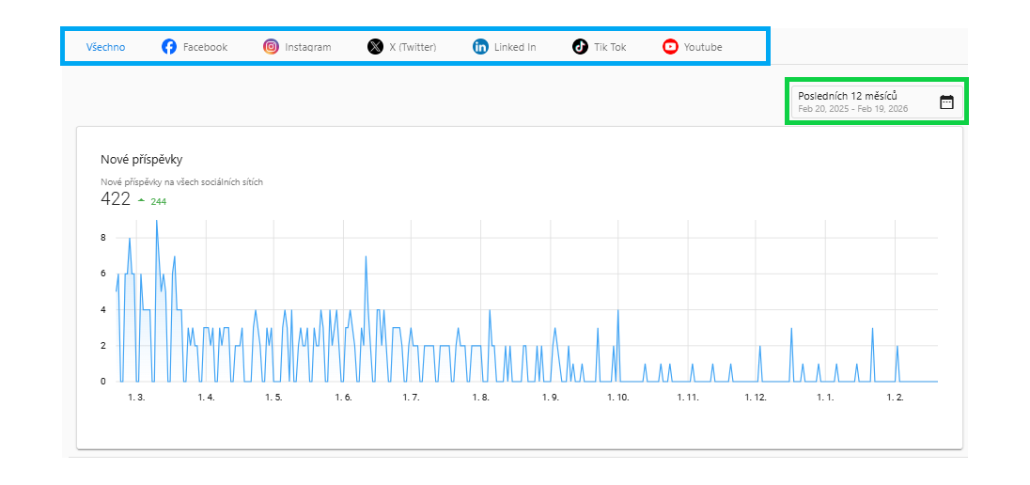
Task: Click the Instagram logo icon
Action: [x=271, y=47]
